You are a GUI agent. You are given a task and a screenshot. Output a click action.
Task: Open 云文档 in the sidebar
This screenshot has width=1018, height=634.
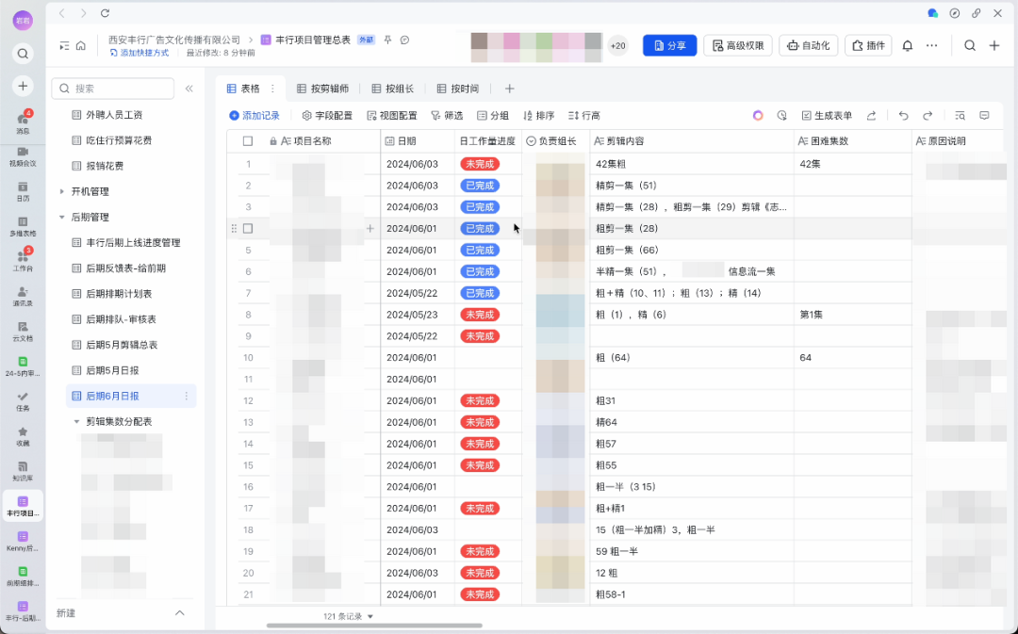point(23,332)
